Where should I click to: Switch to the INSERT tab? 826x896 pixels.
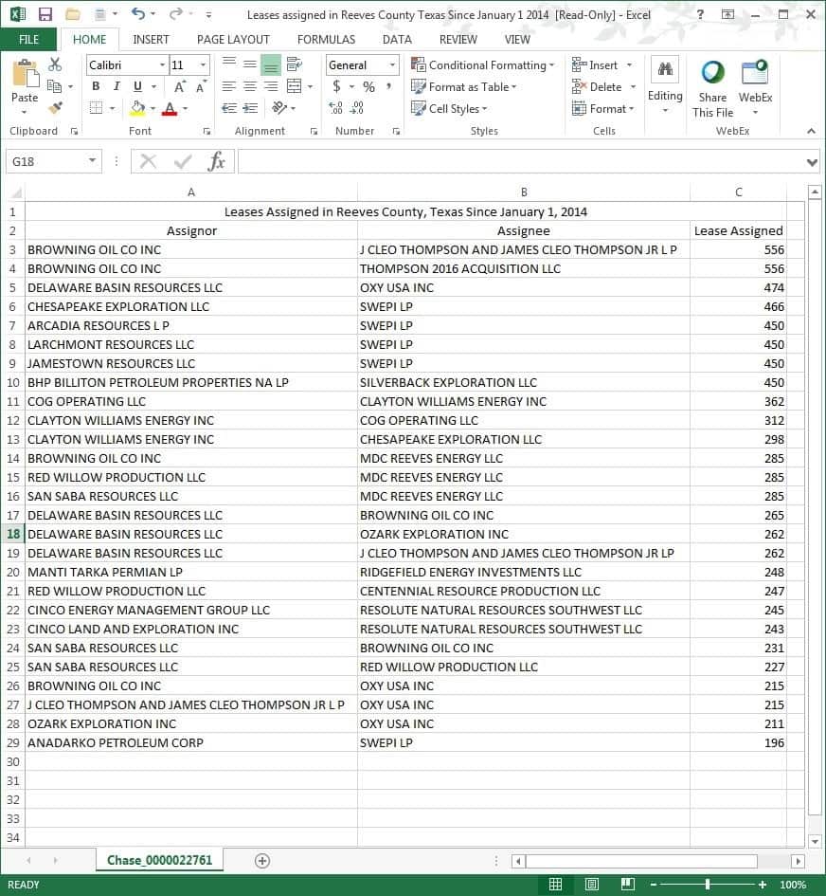pyautogui.click(x=151, y=39)
